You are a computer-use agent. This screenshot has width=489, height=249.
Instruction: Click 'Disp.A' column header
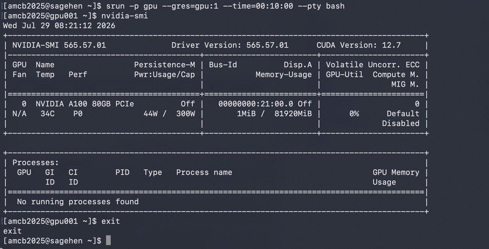298,65
